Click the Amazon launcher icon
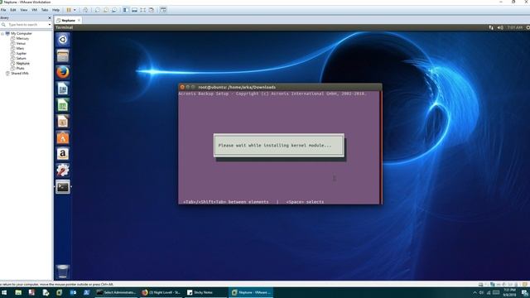The image size is (530, 298). click(63, 154)
